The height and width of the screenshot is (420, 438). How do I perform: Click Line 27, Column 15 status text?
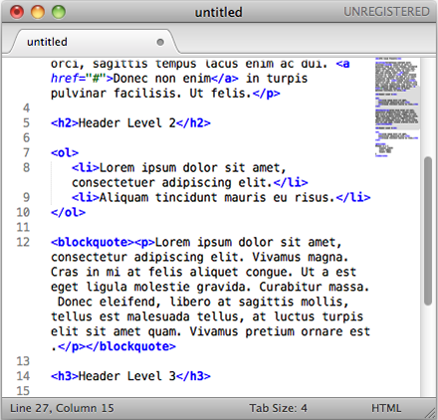(x=62, y=408)
